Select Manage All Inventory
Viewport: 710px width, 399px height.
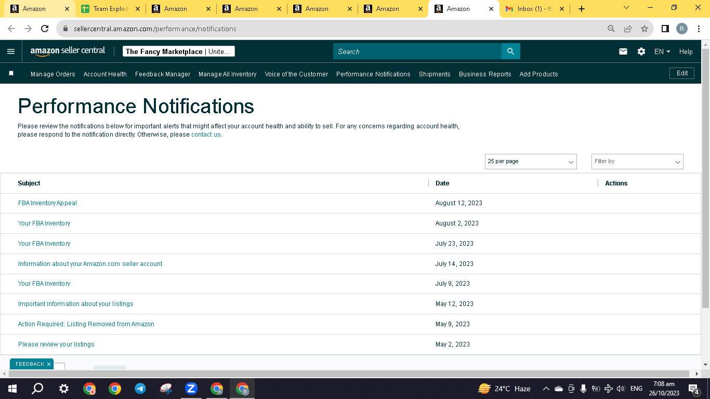228,74
